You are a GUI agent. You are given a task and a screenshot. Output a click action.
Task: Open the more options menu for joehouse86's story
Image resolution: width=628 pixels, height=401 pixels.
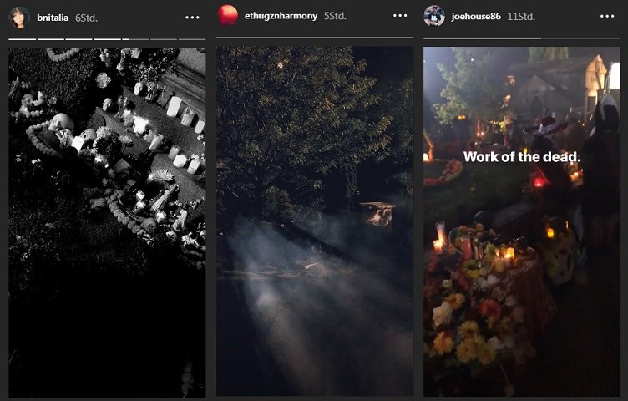607,17
